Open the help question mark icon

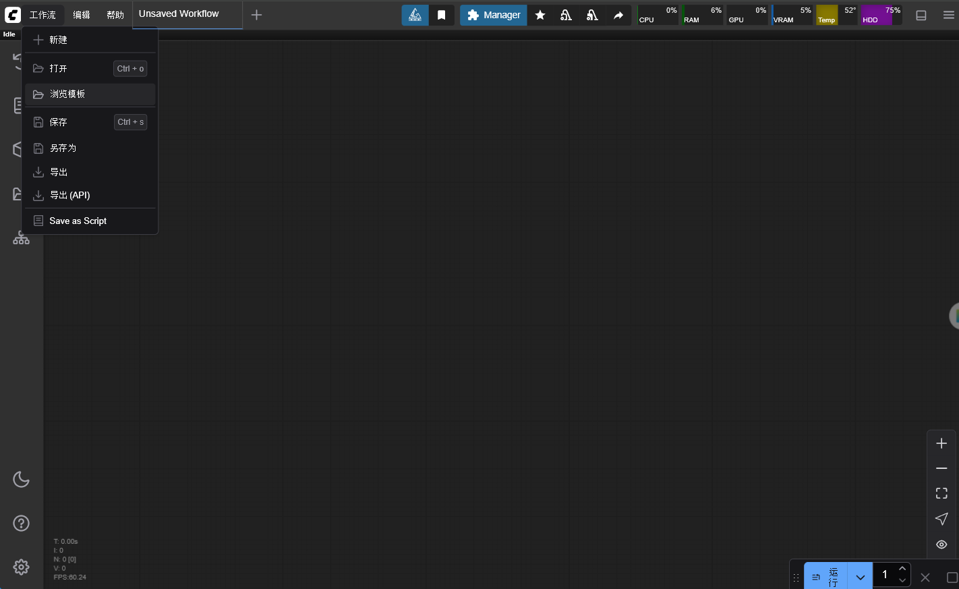click(x=21, y=523)
